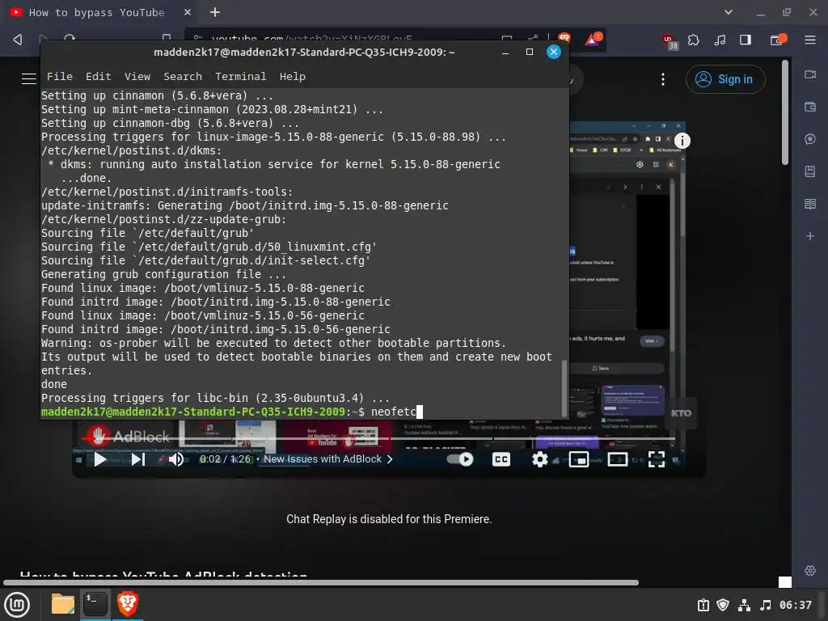Go back in browser history
Image resolution: width=828 pixels, height=621 pixels.
click(x=18, y=40)
